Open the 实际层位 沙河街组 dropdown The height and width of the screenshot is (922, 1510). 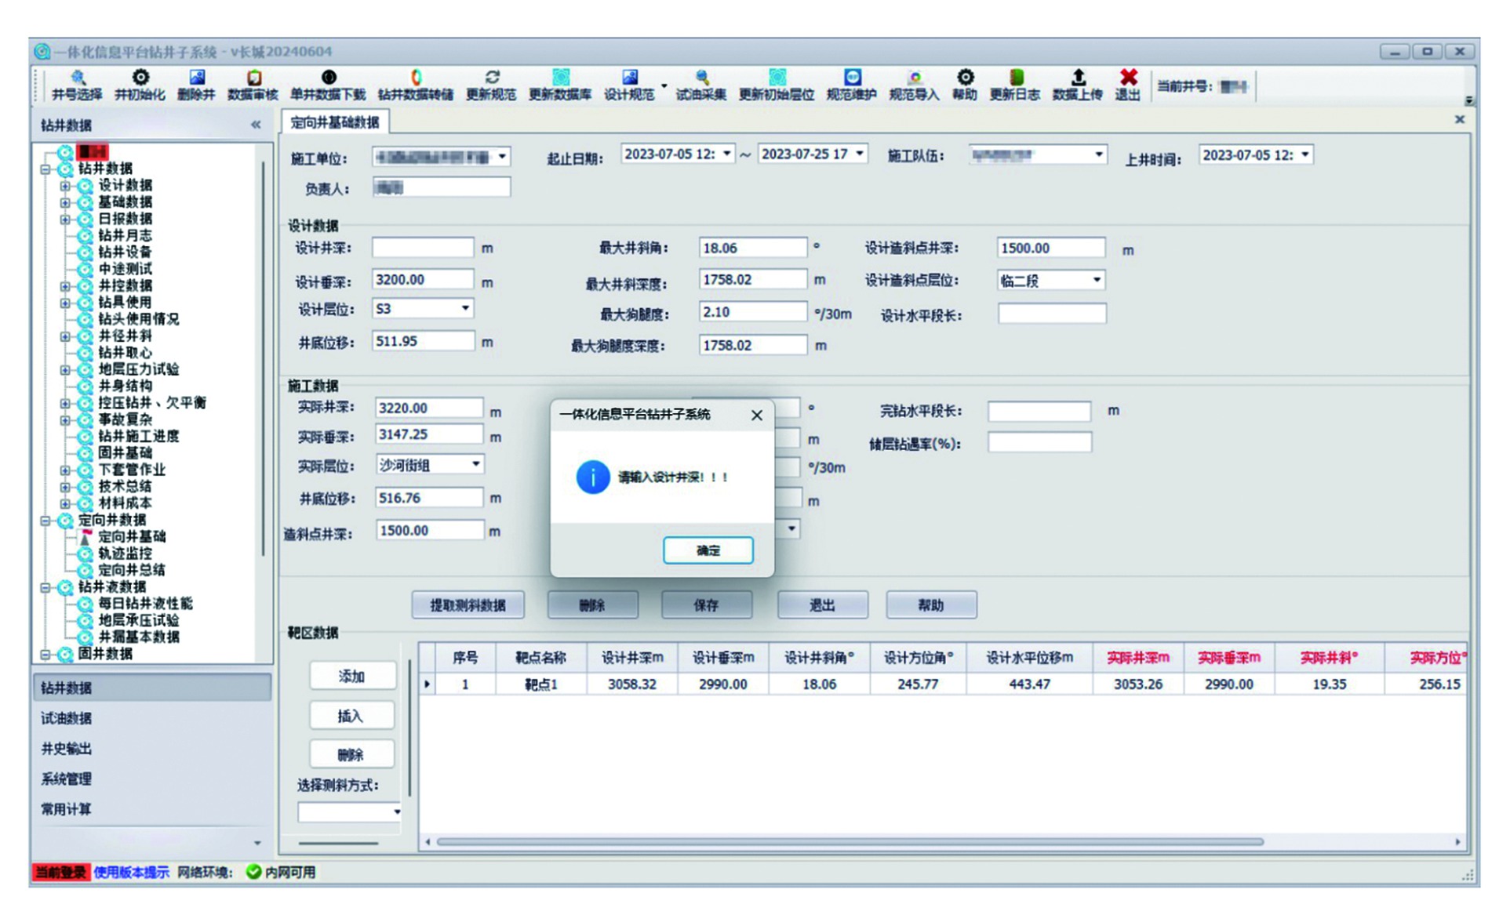pos(476,464)
